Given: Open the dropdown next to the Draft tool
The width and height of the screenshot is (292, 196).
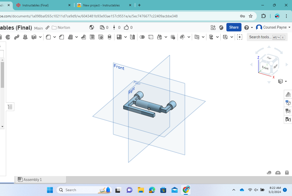Looking at the screenshot, I should pos(77,37).
